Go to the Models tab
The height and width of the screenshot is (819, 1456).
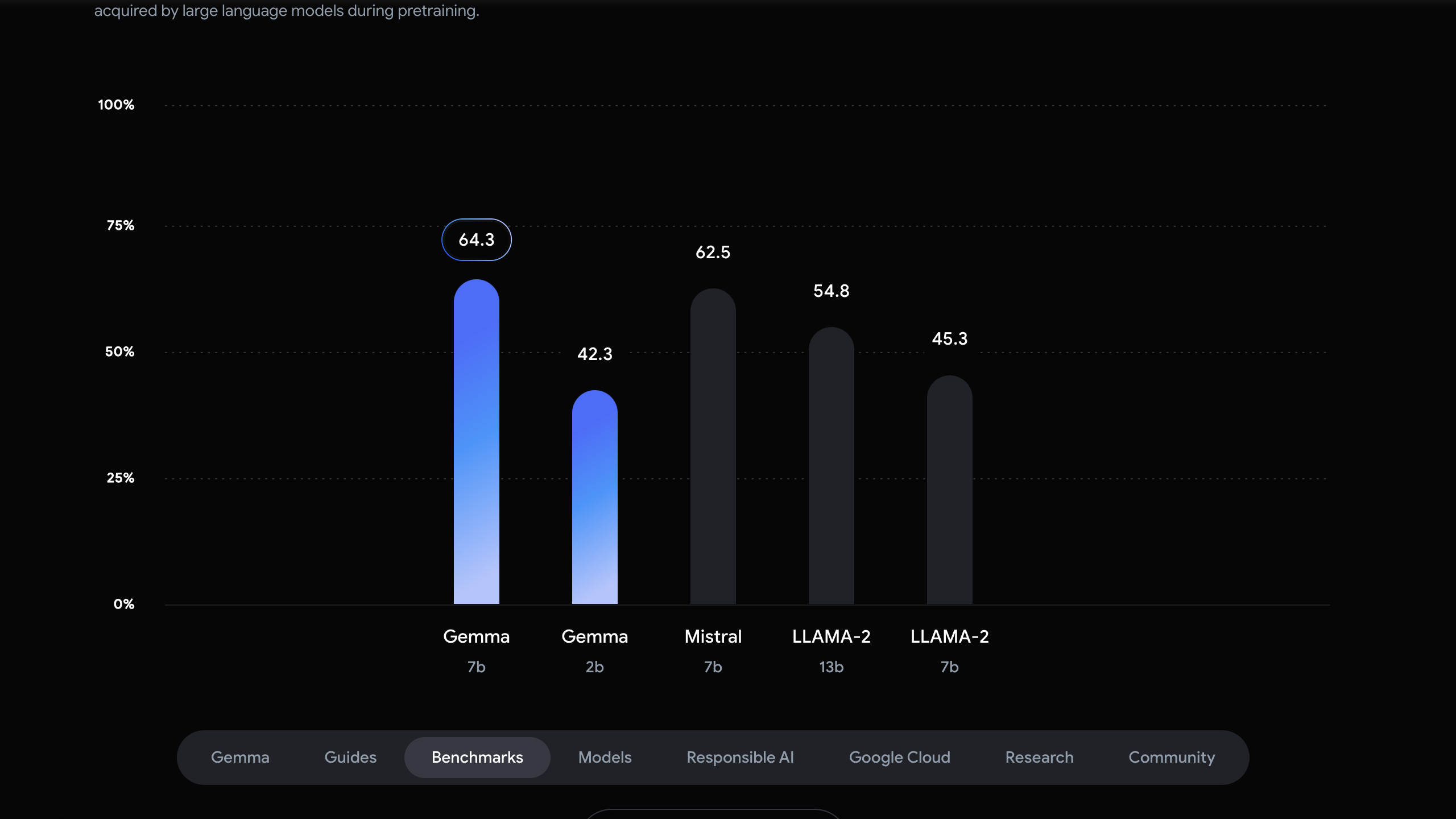[605, 757]
